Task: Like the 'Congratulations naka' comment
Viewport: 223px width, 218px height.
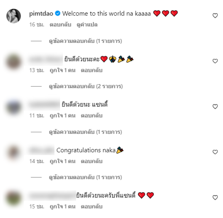Action: (x=215, y=152)
